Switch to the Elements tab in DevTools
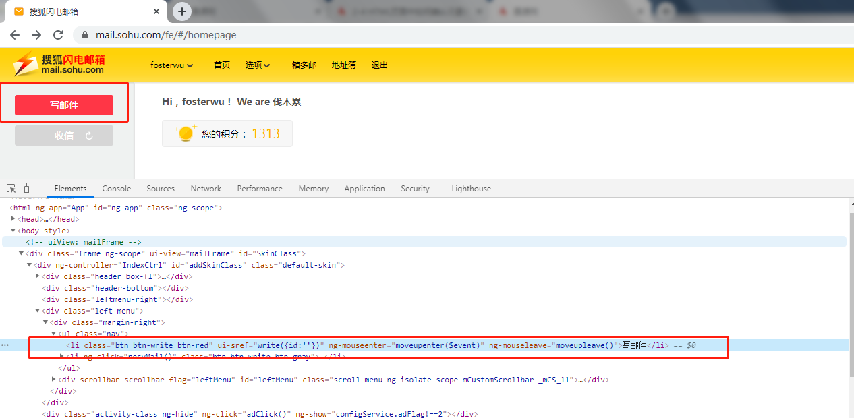This screenshot has width=854, height=418. (x=71, y=189)
